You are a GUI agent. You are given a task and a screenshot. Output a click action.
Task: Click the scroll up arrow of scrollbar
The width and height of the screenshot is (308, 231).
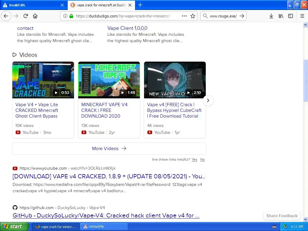[x=306, y=25]
